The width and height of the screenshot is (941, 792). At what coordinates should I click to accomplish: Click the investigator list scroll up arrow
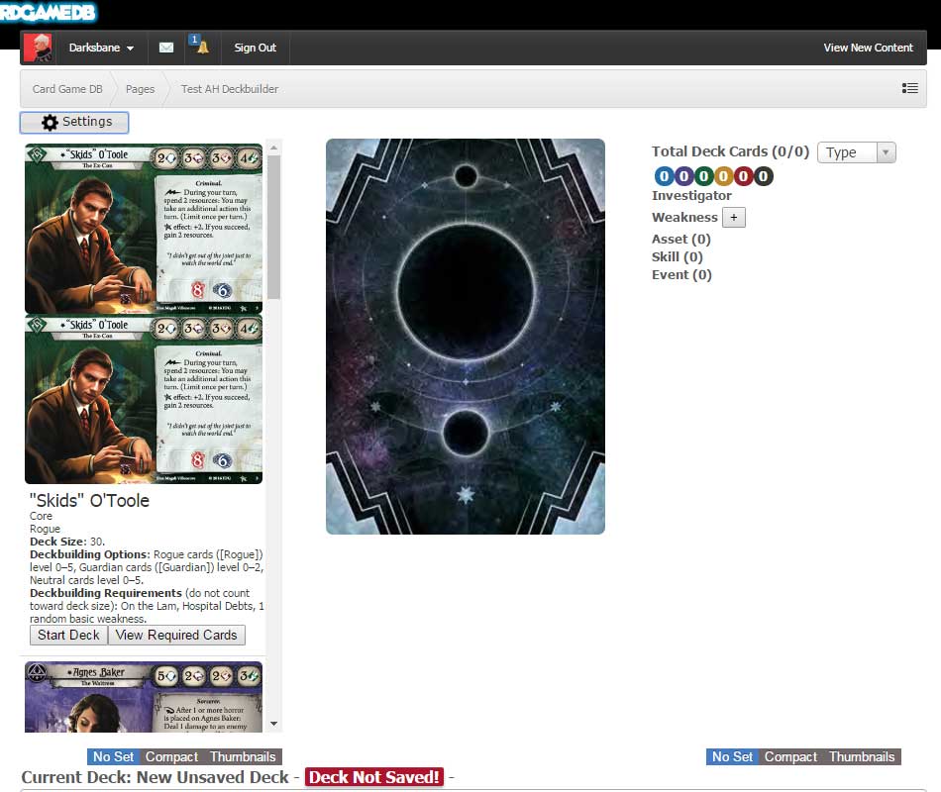point(273,147)
